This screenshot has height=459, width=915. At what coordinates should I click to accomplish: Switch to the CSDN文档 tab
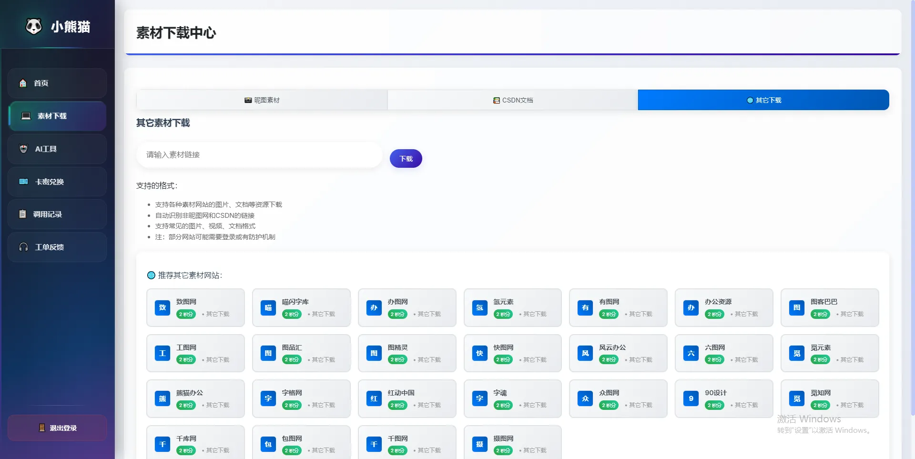click(513, 100)
